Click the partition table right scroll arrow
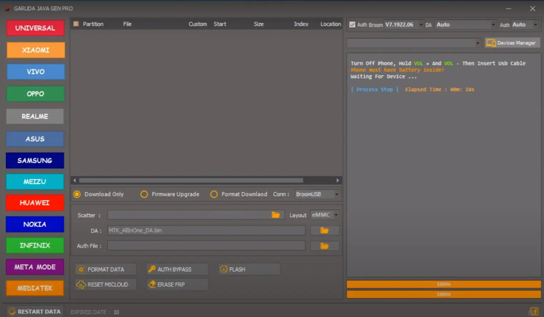 338,181
